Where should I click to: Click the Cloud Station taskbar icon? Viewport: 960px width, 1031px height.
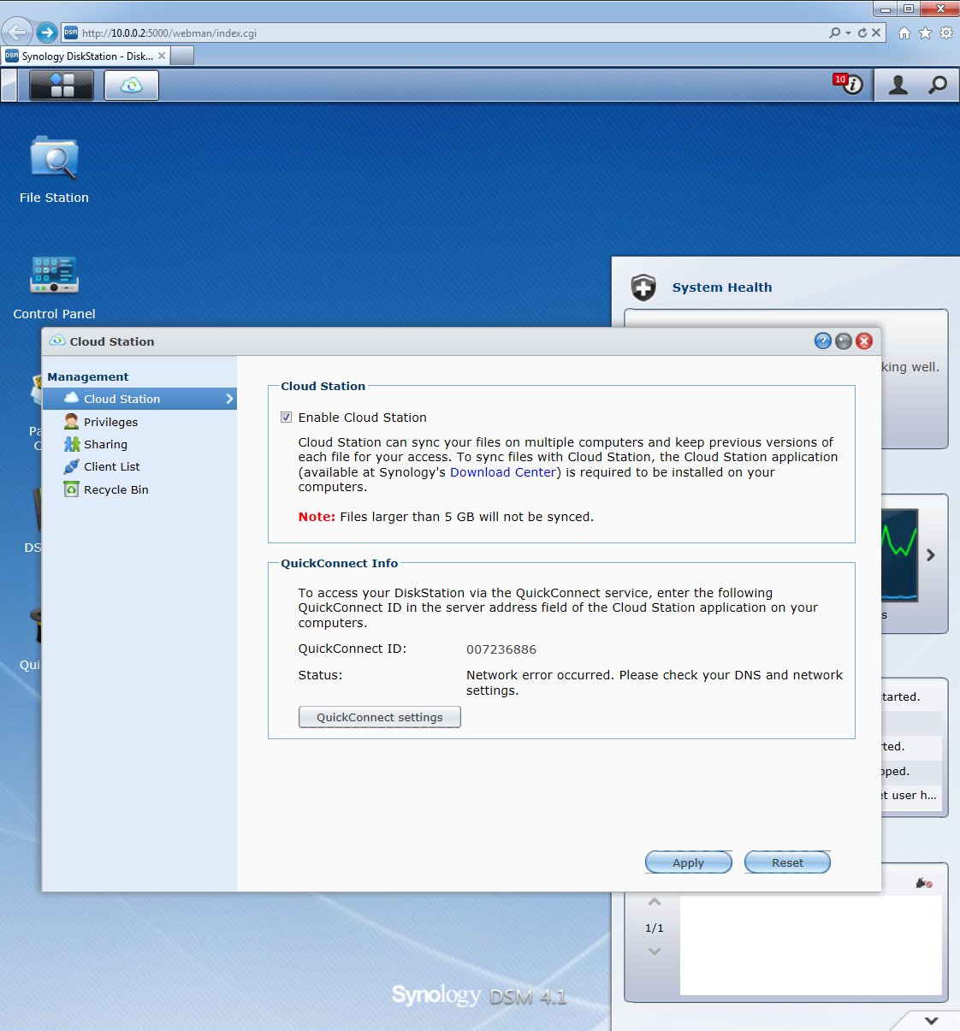pyautogui.click(x=132, y=85)
